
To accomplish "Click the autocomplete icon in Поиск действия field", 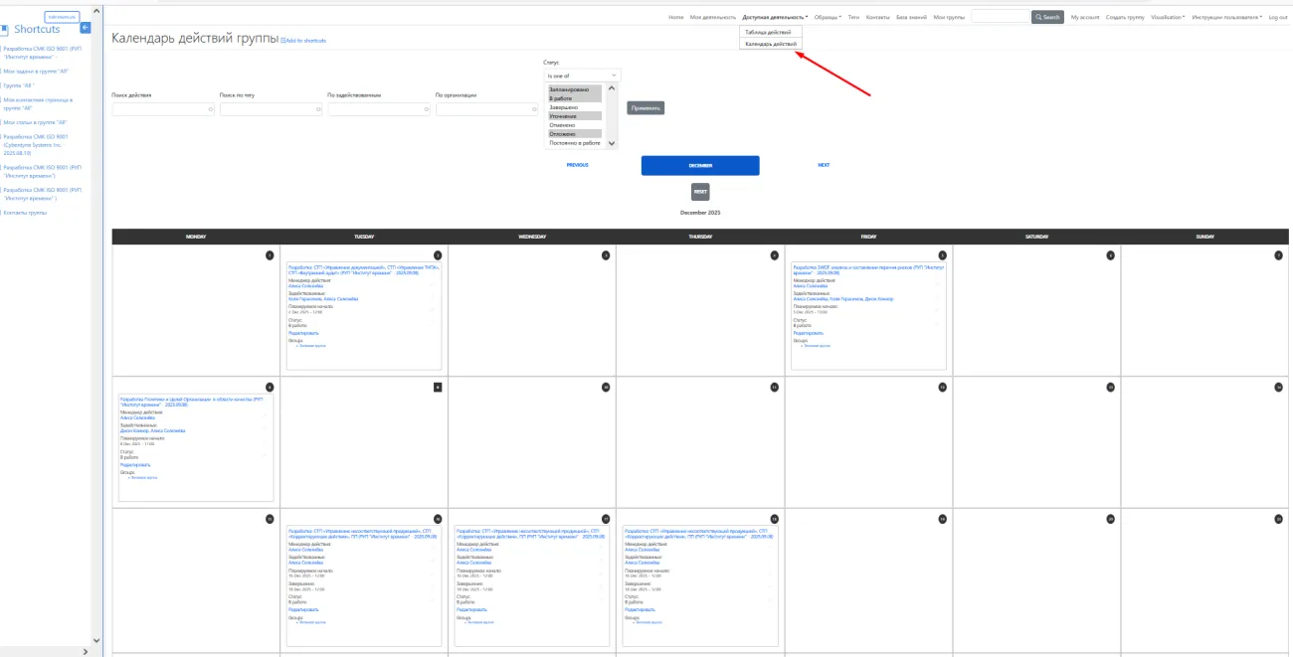I will pos(211,109).
